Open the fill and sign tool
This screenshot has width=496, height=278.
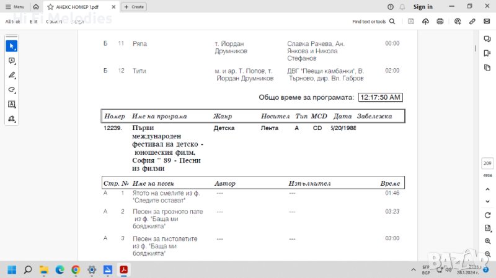(12, 118)
